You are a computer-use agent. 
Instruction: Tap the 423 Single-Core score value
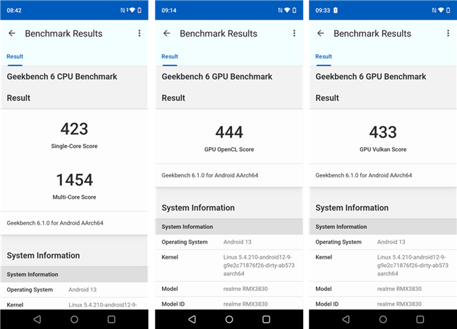point(74,129)
